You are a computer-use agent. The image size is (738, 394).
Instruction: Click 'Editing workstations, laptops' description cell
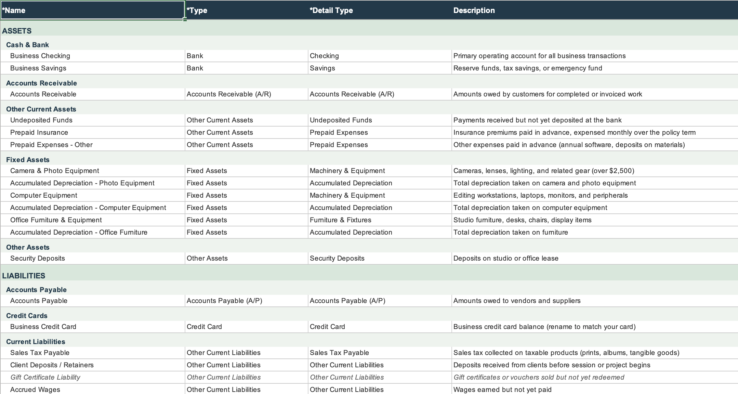click(595, 195)
